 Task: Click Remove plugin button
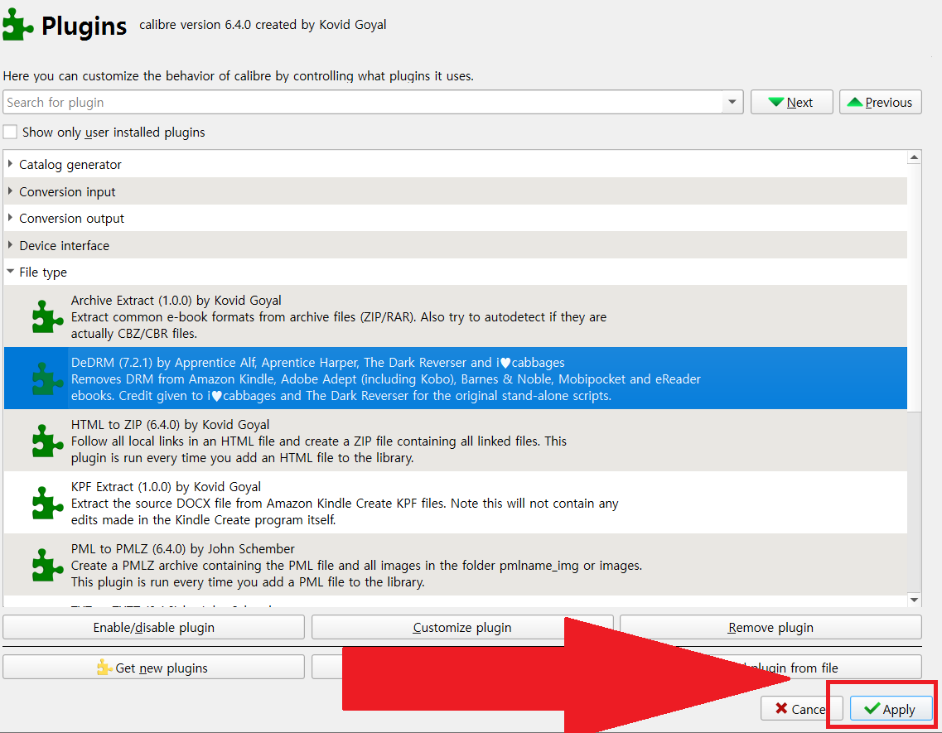[771, 627]
